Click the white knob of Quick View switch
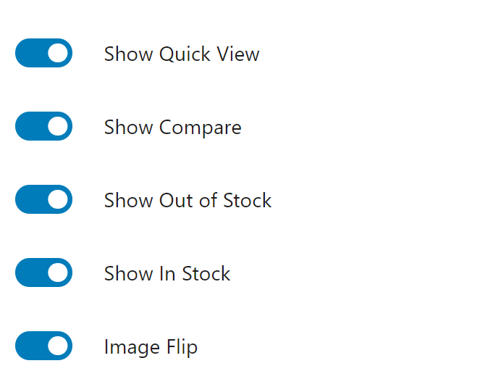The image size is (493, 387). point(58,54)
